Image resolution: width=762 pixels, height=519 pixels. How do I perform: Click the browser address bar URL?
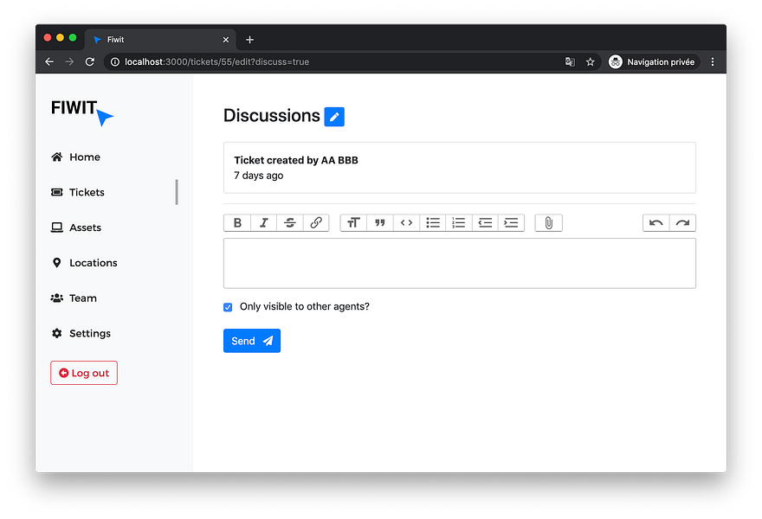click(216, 61)
